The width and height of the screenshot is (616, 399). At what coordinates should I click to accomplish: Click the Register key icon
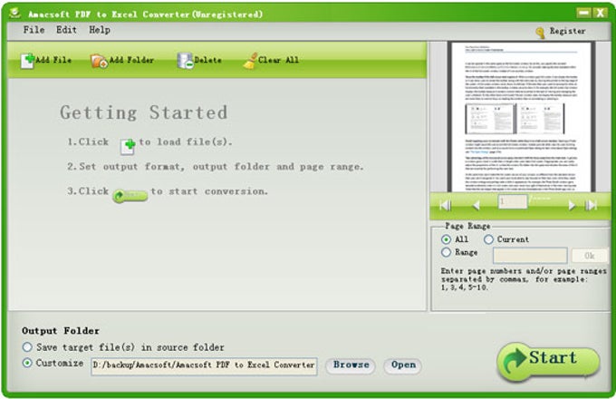[x=541, y=33]
